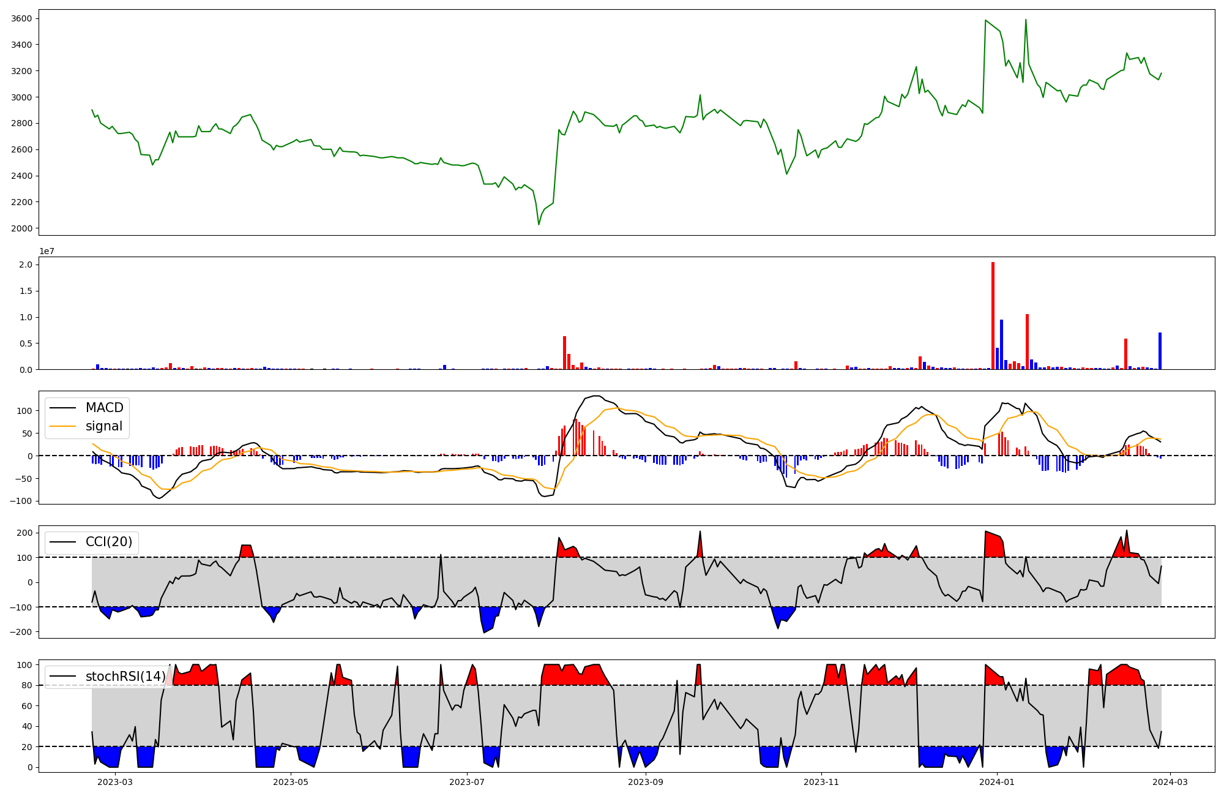Select the stochRSI(14) legend entry

(x=125, y=677)
